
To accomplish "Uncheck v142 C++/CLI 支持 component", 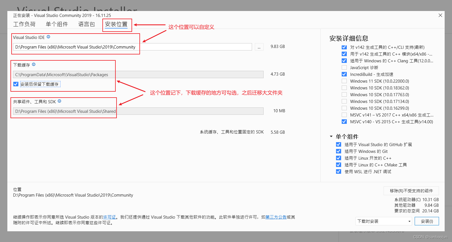I will pyautogui.click(x=344, y=47).
